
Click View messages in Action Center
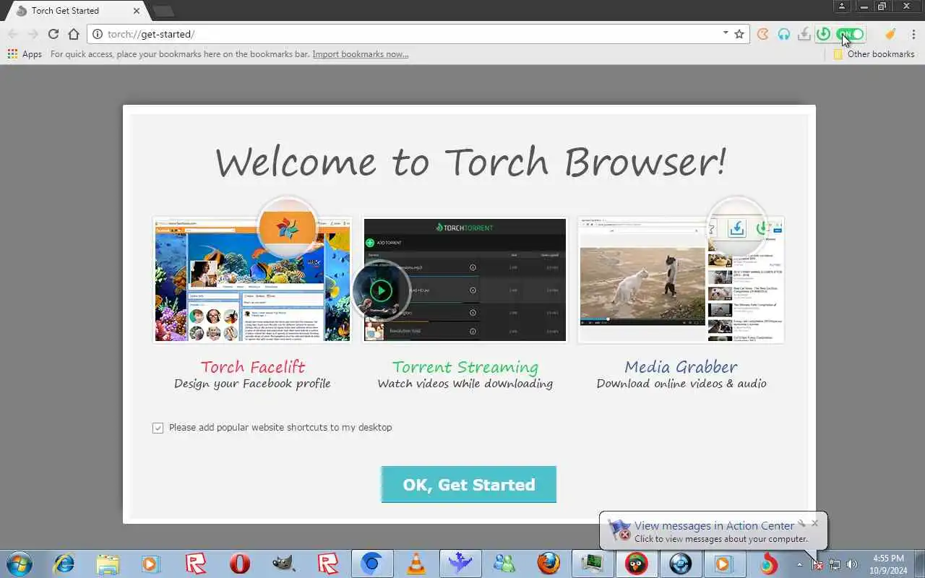714,525
